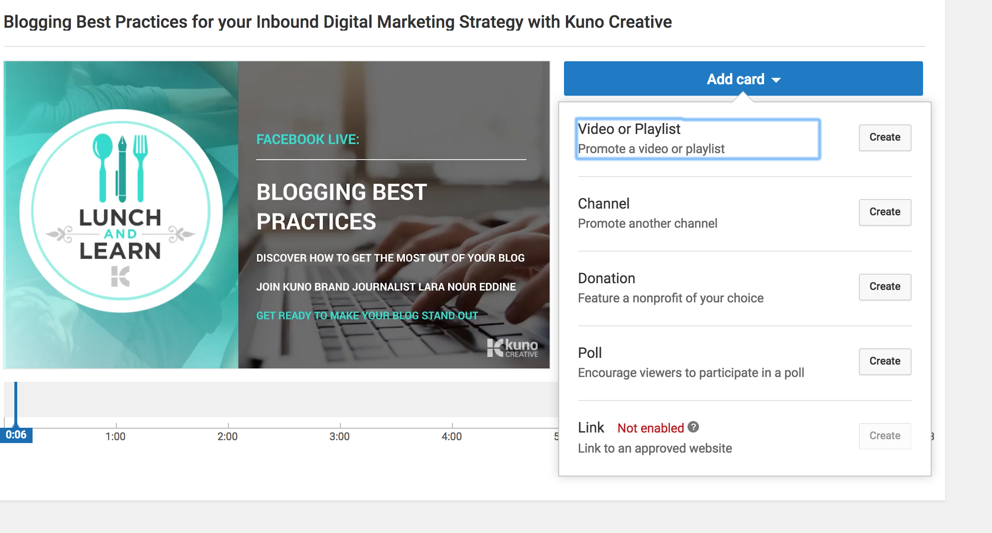Click the Add card dropdown arrow
The height and width of the screenshot is (533, 992).
(x=776, y=80)
